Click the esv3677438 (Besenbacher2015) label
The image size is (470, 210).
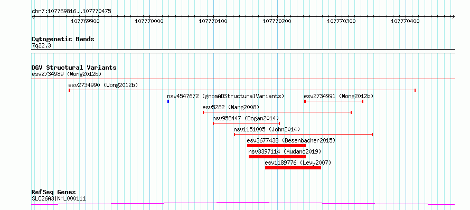click(291, 140)
